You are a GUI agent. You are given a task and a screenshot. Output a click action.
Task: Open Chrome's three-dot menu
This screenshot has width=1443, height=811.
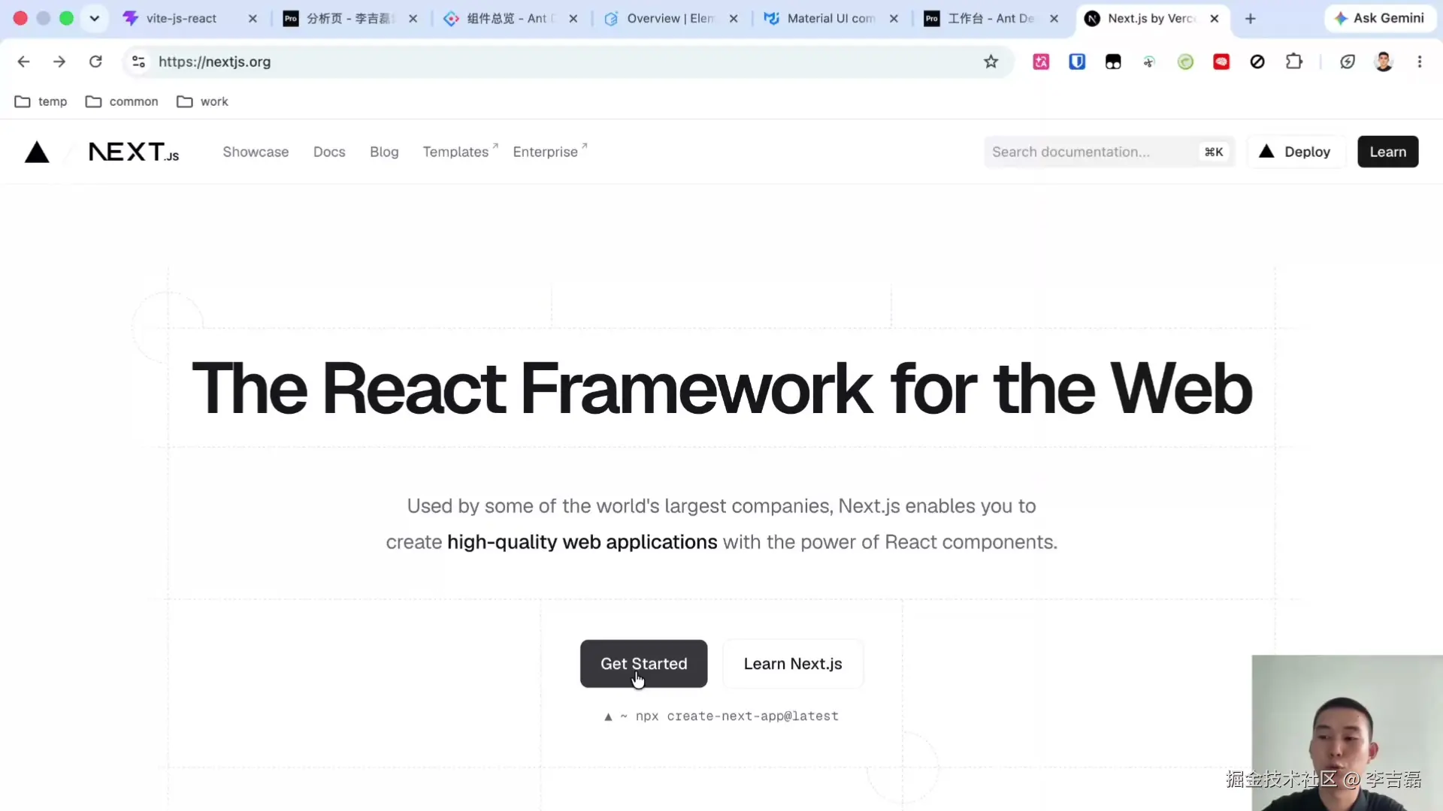1420,62
